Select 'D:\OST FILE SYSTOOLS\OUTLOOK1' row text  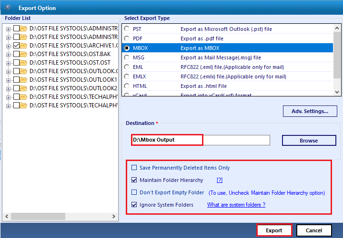click(73, 80)
